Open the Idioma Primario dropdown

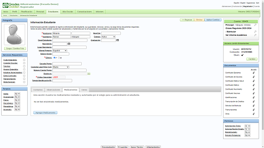pyautogui.click(x=60, y=51)
